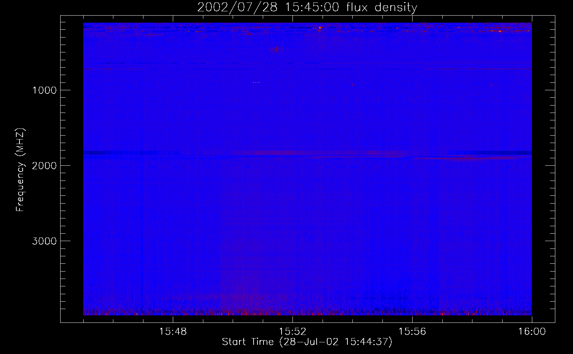Click the 15:52 time tick label

(x=293, y=332)
